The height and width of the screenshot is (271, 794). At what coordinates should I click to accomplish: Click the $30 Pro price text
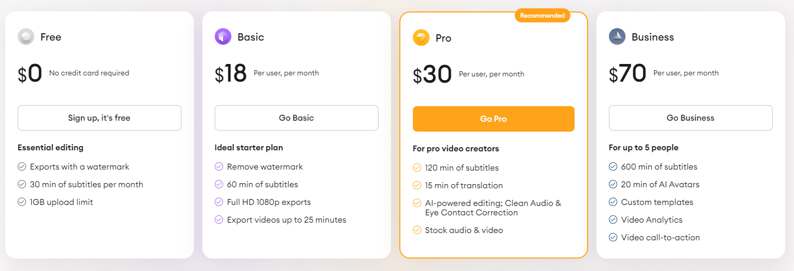click(x=433, y=74)
